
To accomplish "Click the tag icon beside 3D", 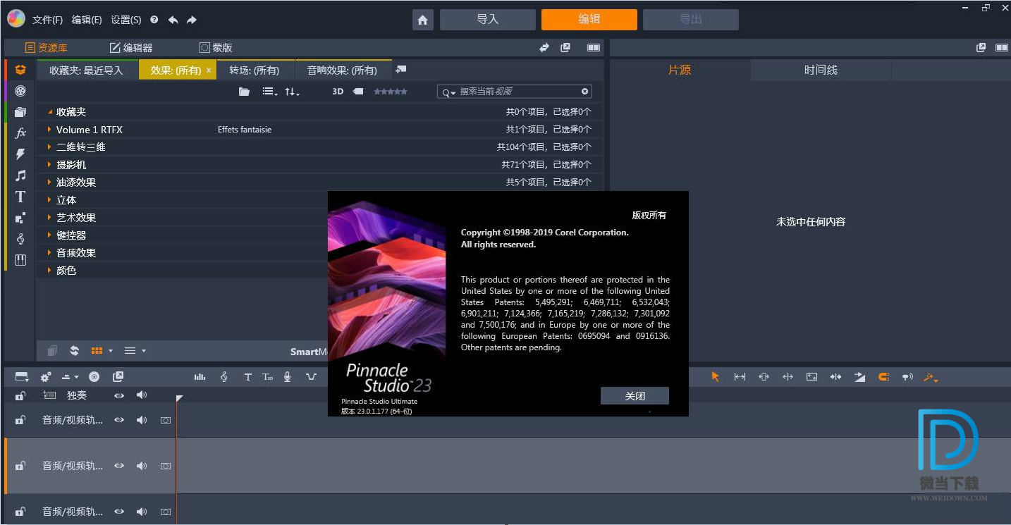I will click(358, 92).
